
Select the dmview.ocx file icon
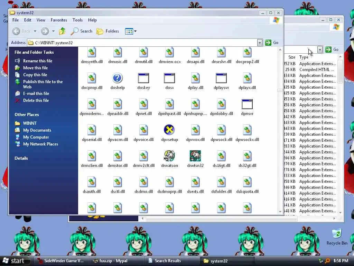[x=169, y=53]
